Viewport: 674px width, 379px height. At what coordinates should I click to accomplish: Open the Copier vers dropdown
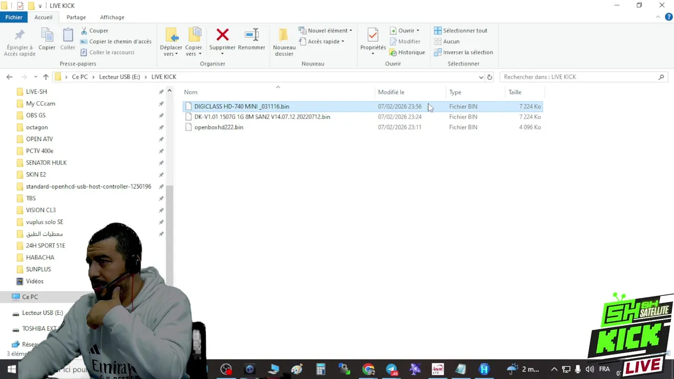pos(193,54)
